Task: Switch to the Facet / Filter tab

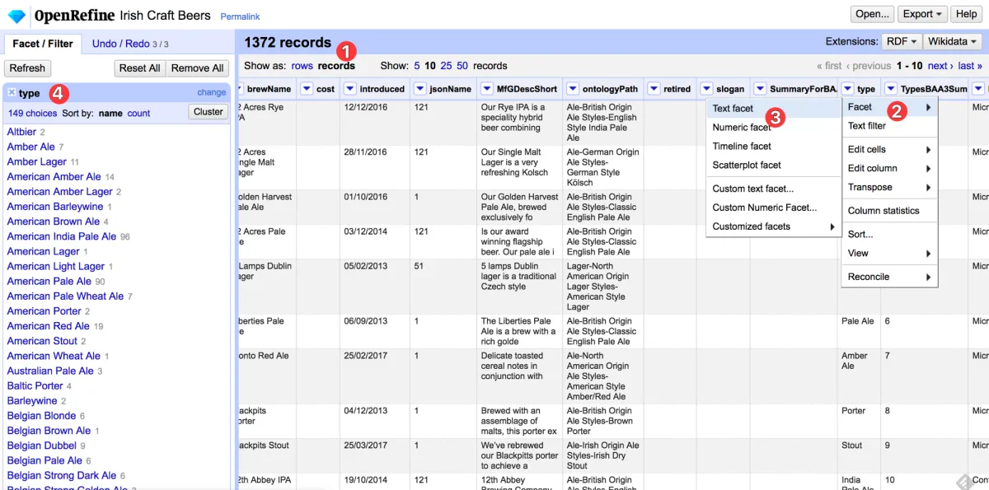Action: pyautogui.click(x=42, y=44)
